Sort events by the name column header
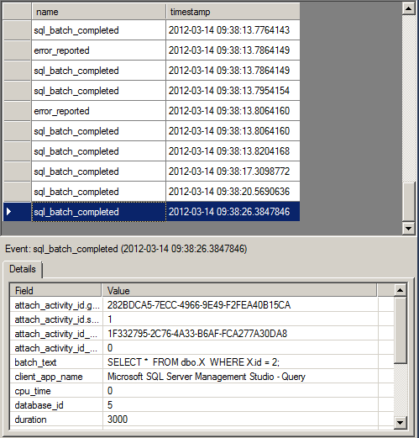This screenshot has height=438, width=419. coord(98,12)
